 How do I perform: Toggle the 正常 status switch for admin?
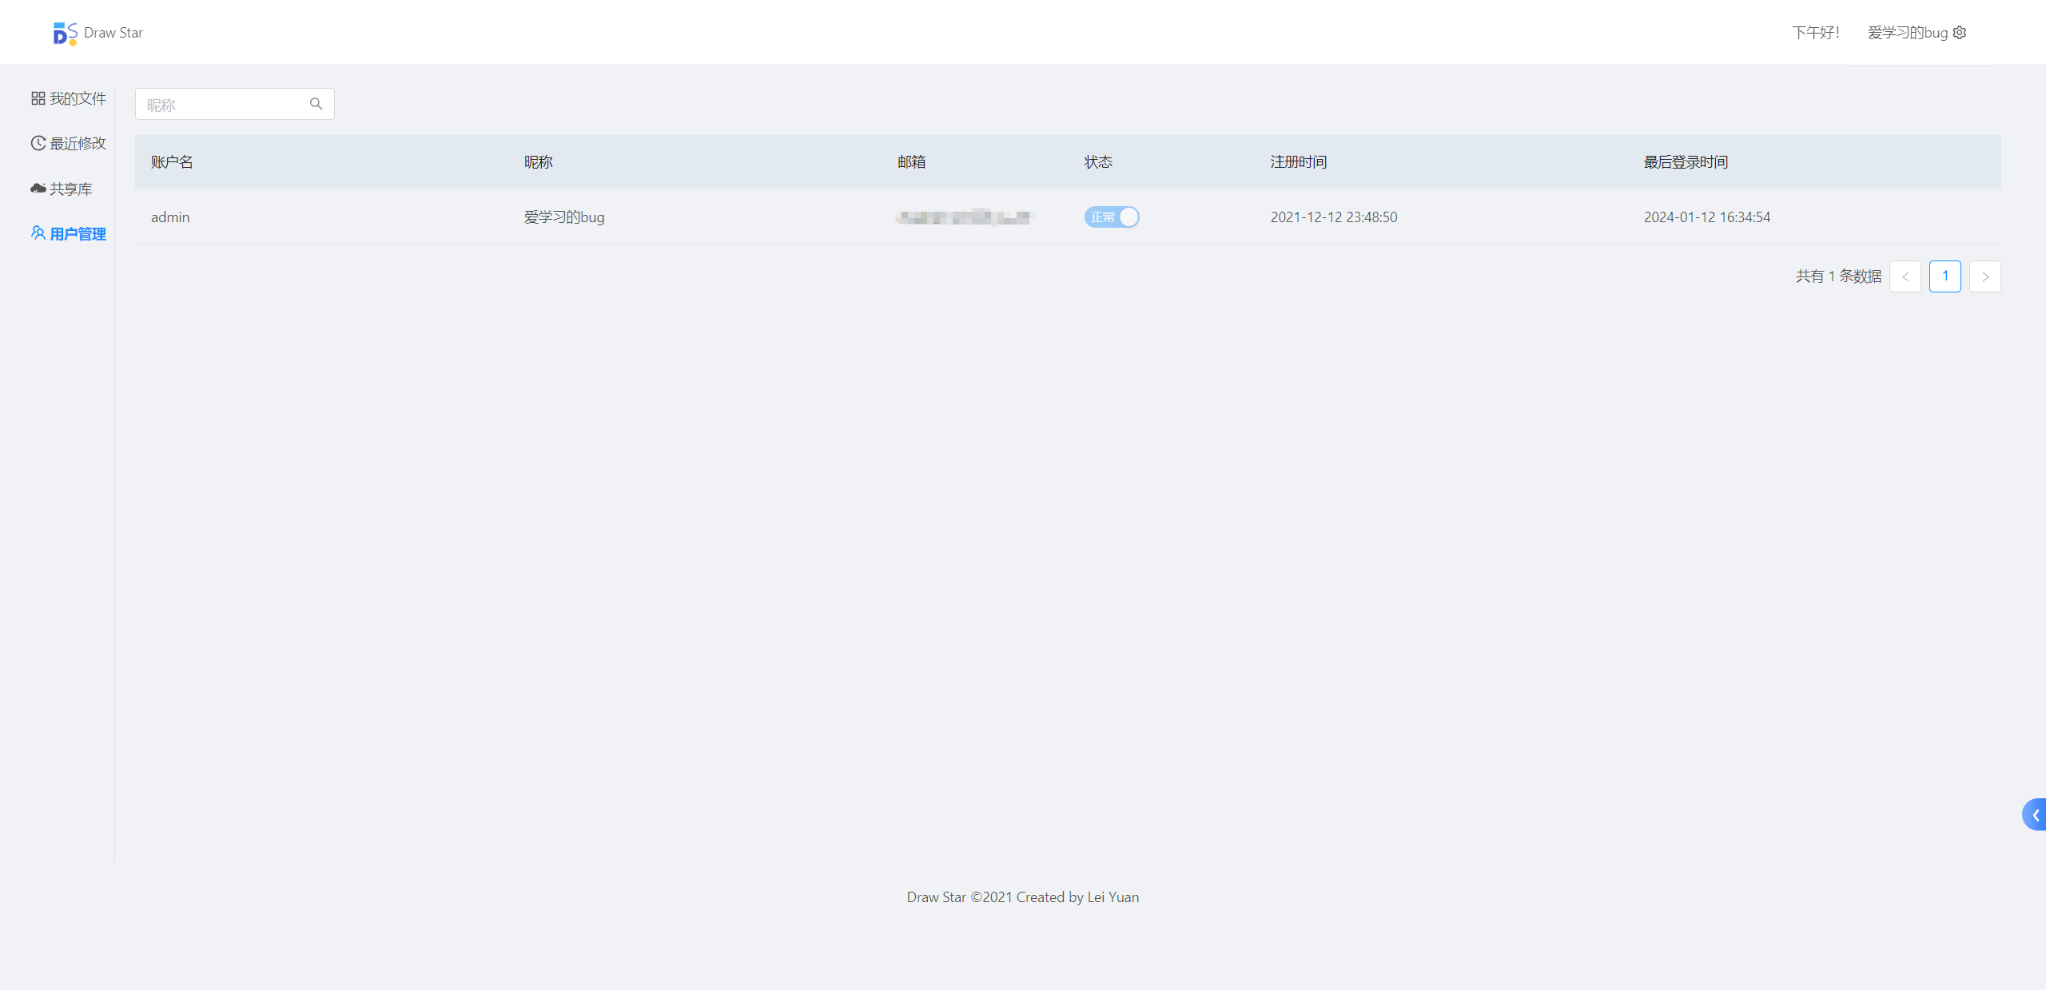(x=1112, y=217)
